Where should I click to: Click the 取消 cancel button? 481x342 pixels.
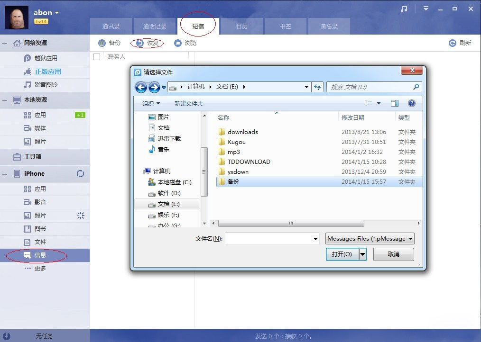click(393, 254)
